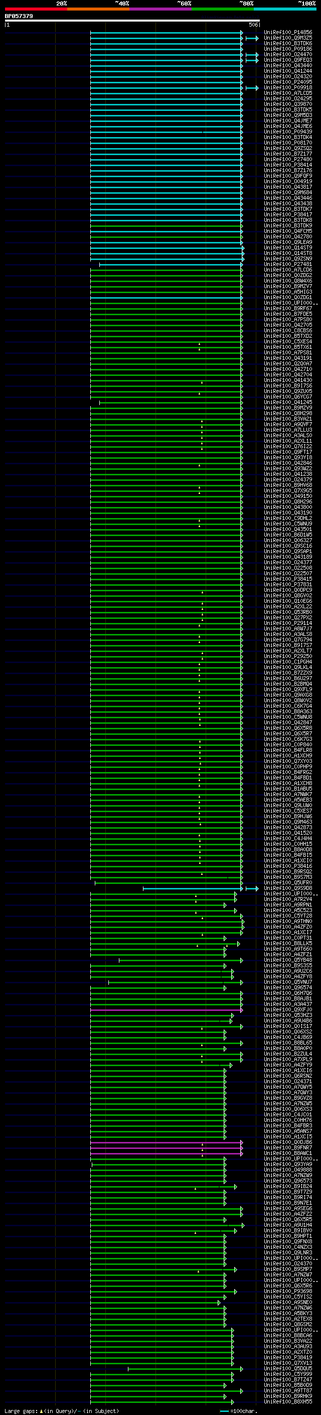Click the white query sequence bar
The width and height of the screenshot is (321, 1415).
point(132,21)
